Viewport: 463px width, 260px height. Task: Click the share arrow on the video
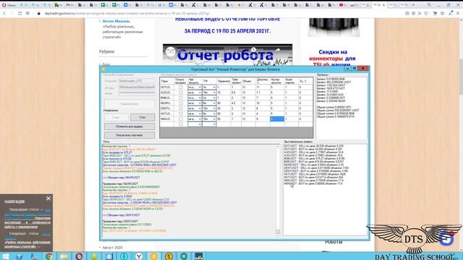[278, 50]
